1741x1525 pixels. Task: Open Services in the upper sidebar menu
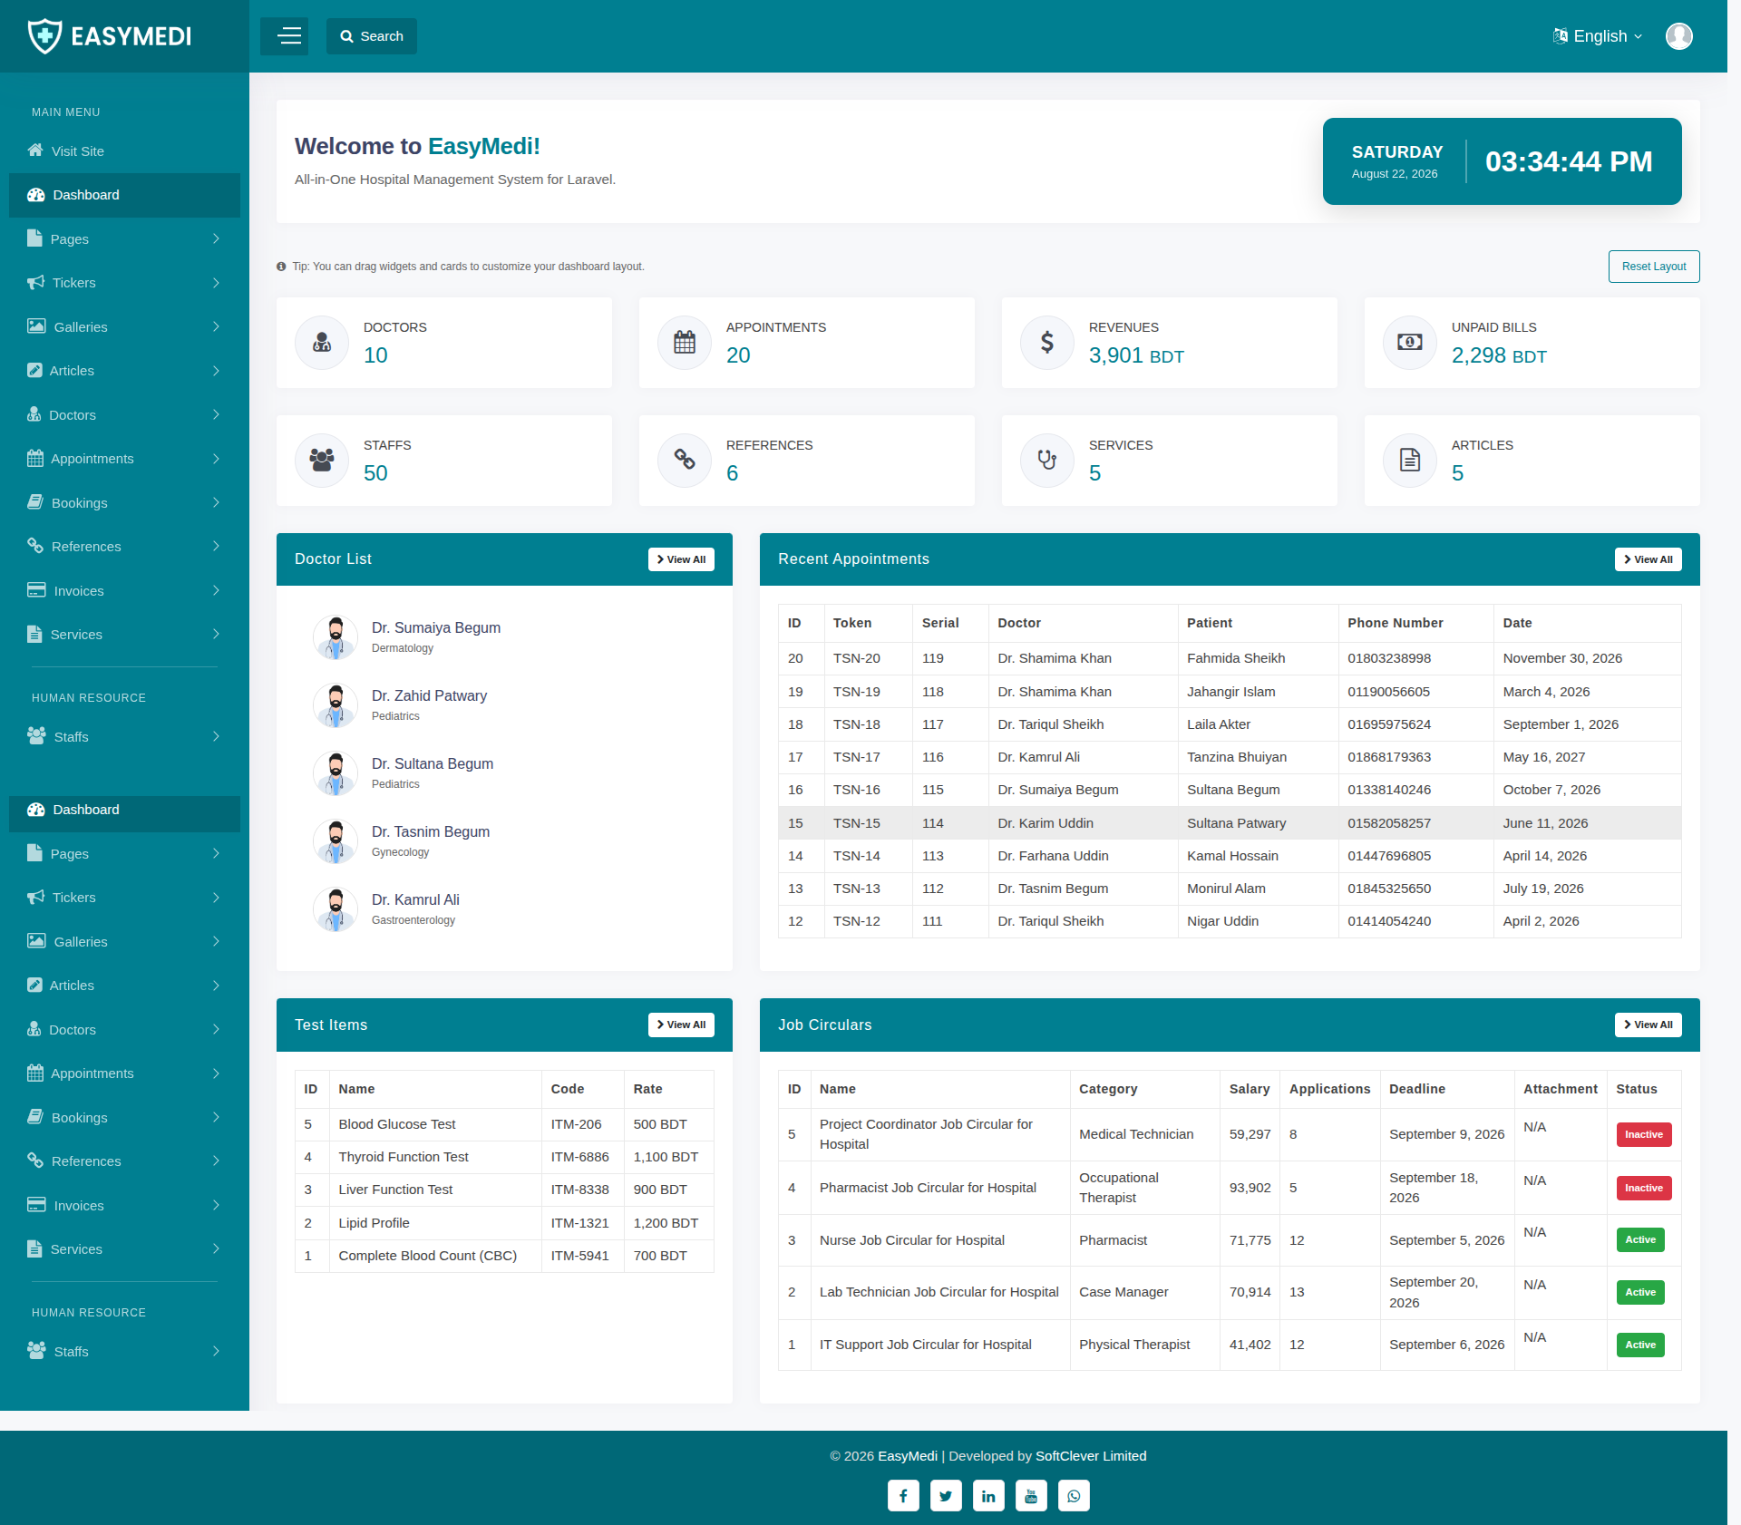pyautogui.click(x=124, y=635)
